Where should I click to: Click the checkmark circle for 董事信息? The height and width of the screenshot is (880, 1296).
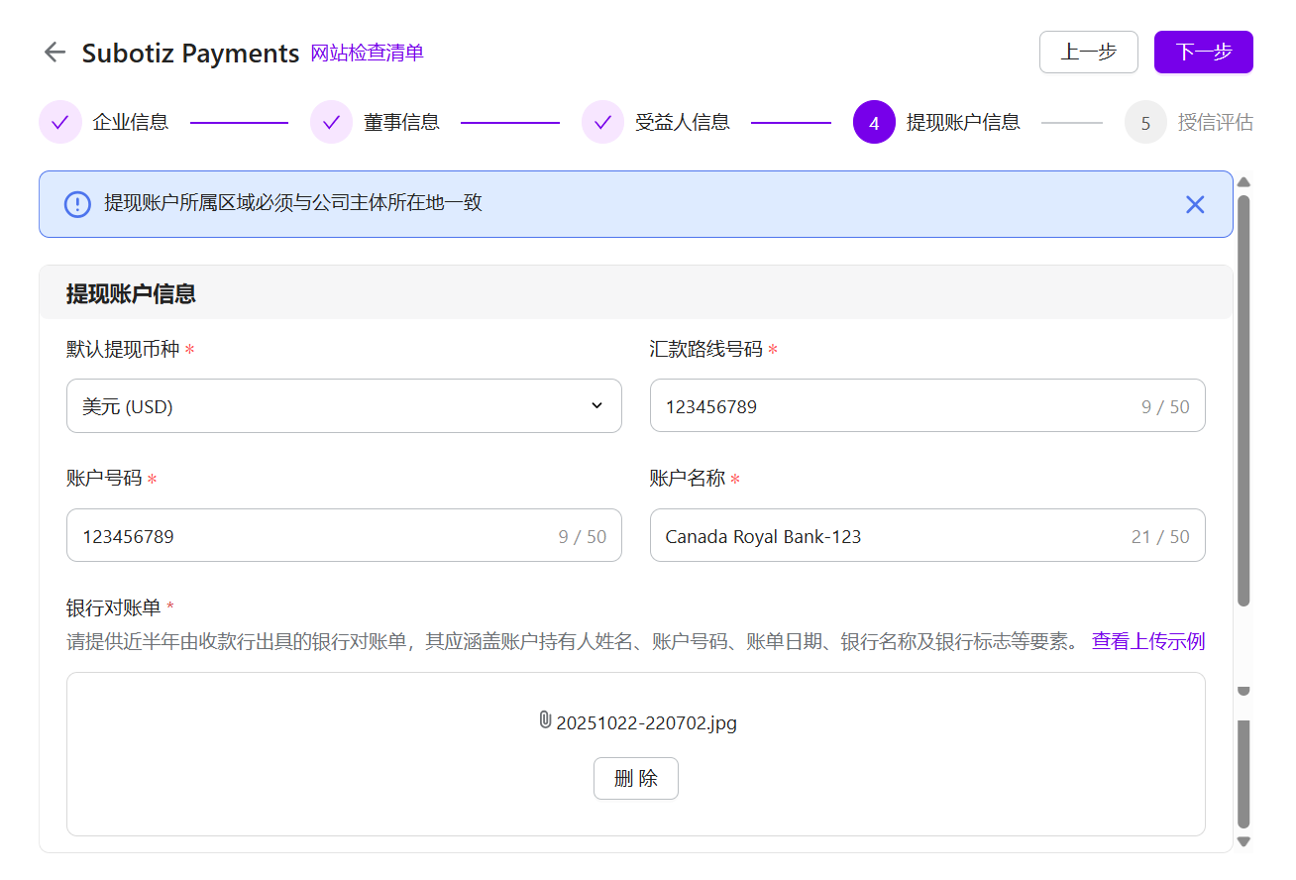(331, 123)
